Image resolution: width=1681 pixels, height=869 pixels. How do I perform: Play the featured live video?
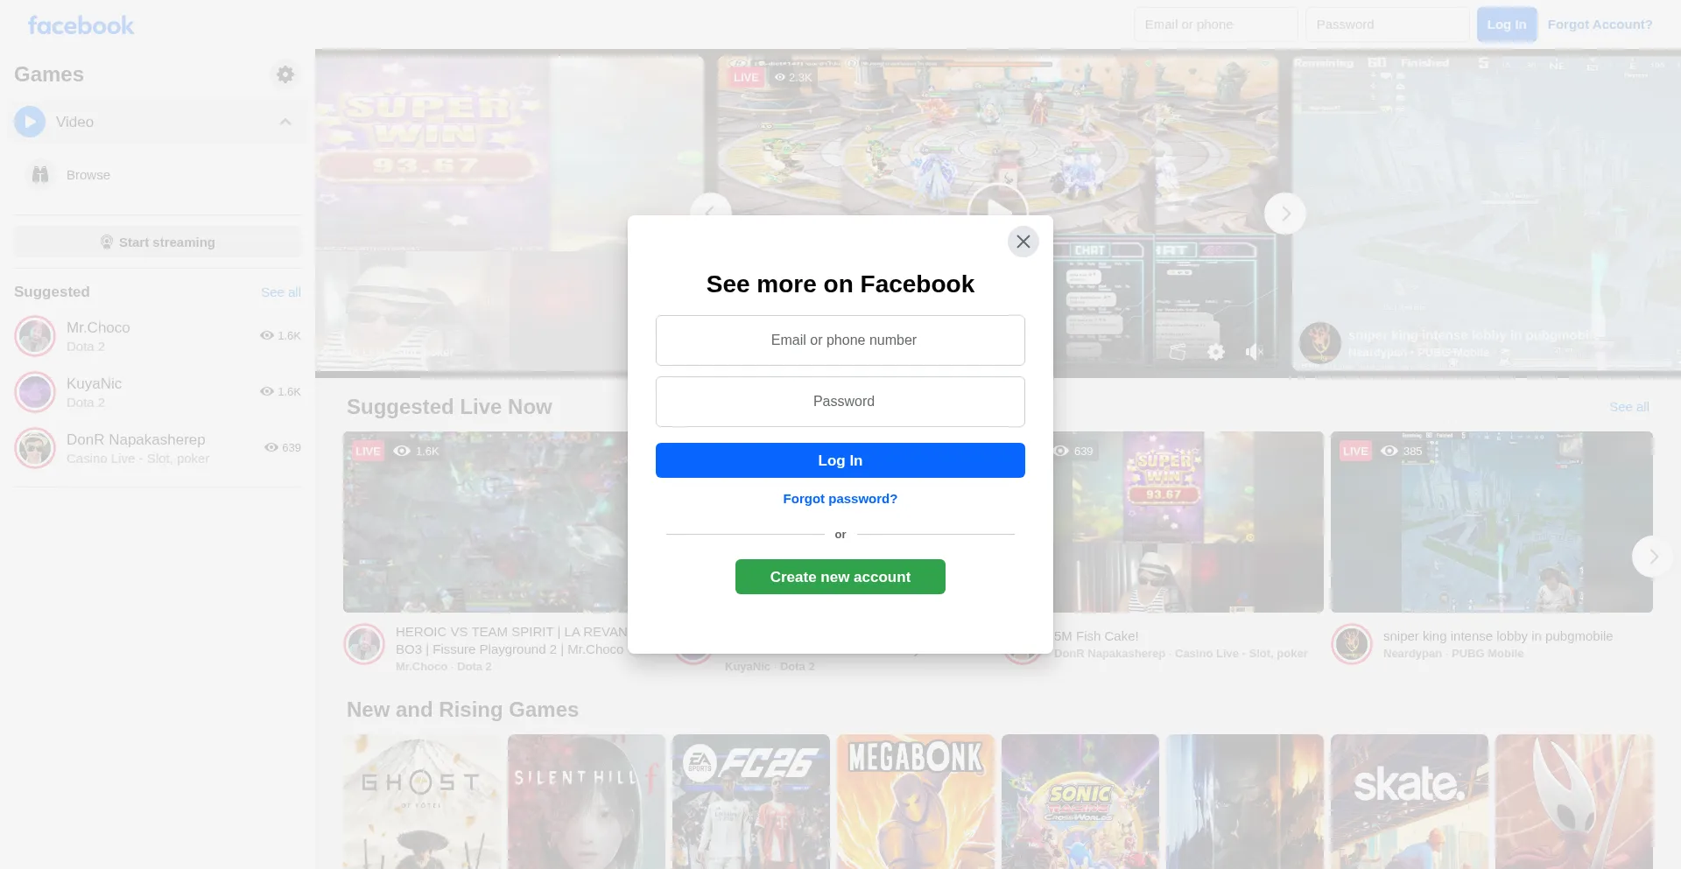pyautogui.click(x=997, y=211)
